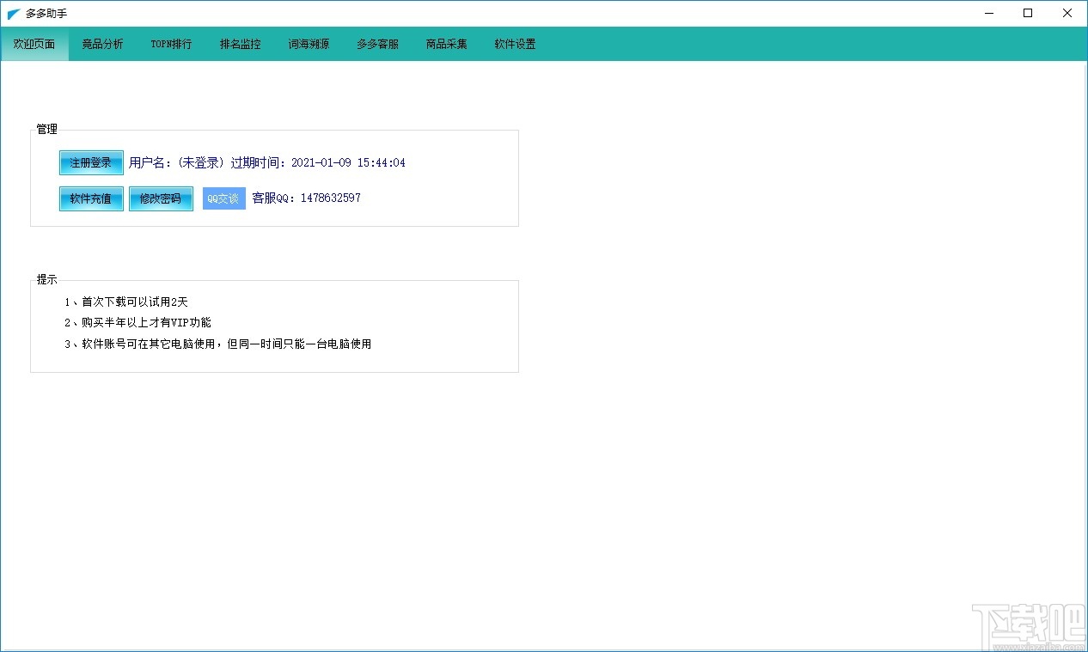The height and width of the screenshot is (652, 1088).
Task: Click the 软件充值 button
Action: click(x=91, y=198)
